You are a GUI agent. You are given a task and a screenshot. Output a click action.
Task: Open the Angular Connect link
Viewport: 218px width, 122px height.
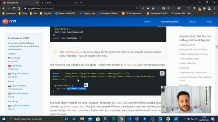(20, 74)
